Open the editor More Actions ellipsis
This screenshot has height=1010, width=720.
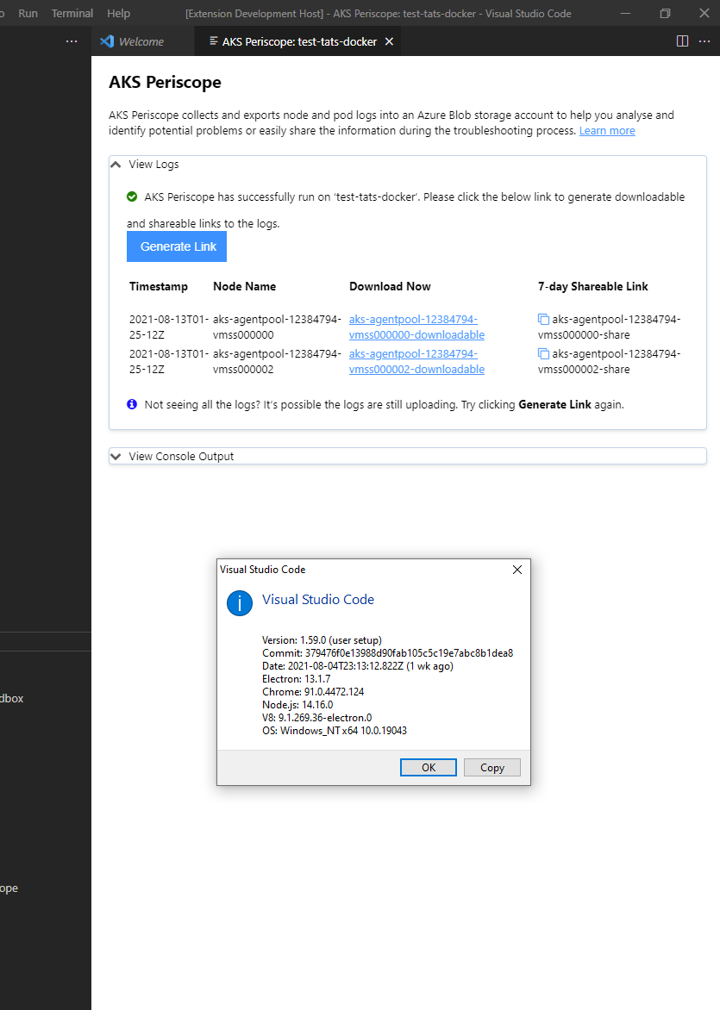click(x=704, y=41)
